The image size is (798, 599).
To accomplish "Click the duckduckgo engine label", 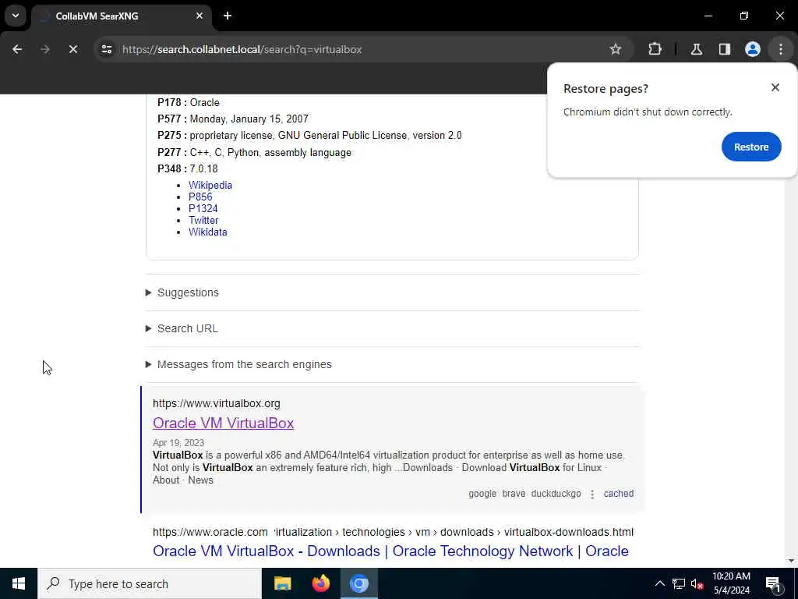I will click(556, 494).
